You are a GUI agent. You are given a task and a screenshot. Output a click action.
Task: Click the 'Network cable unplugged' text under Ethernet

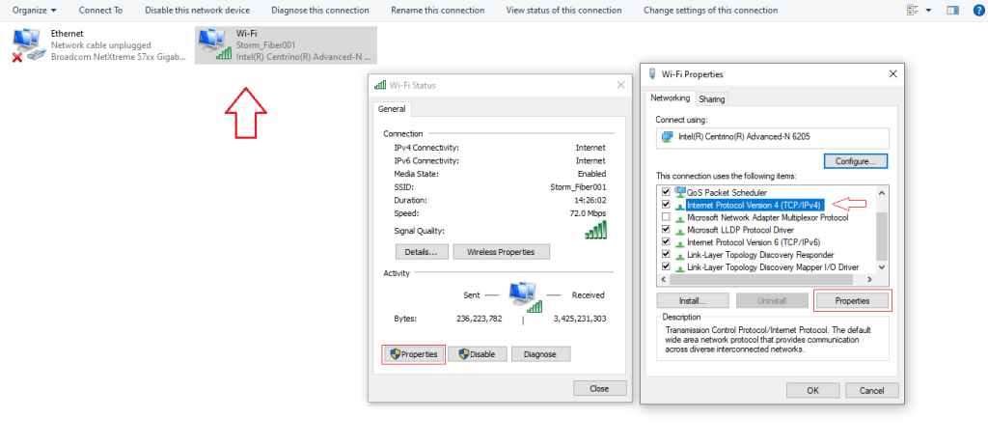point(100,45)
